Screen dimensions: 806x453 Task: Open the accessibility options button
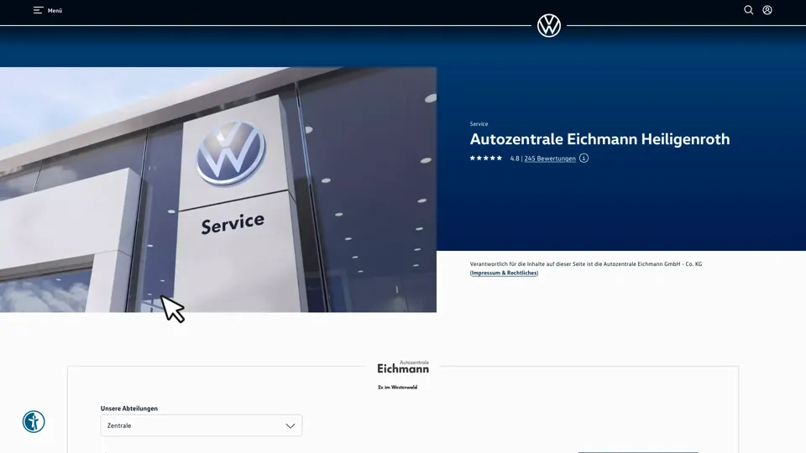tap(34, 422)
